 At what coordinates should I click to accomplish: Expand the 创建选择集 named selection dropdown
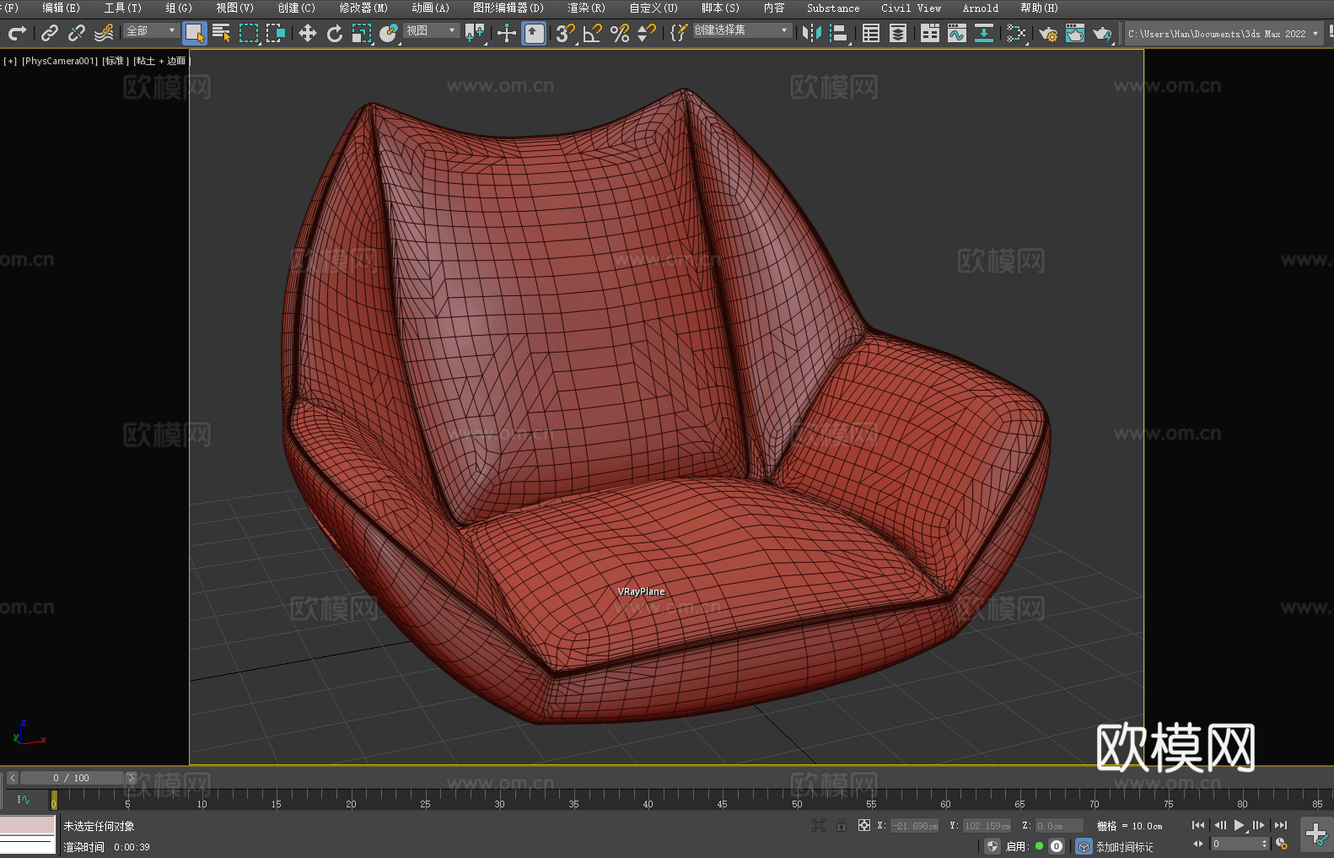tap(742, 30)
